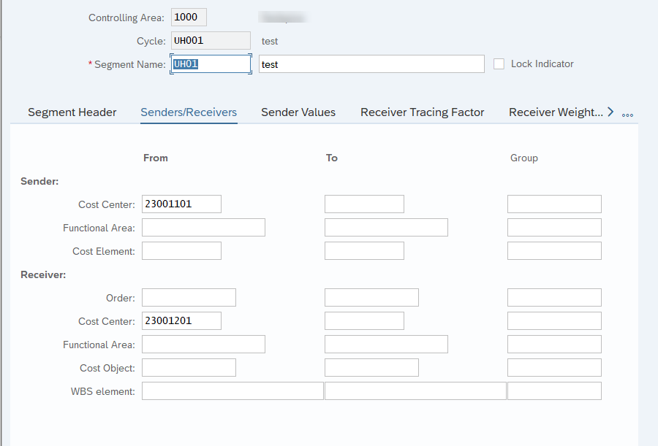Switch to Segment Header tab
Image resolution: width=658 pixels, height=446 pixels.
pos(72,112)
